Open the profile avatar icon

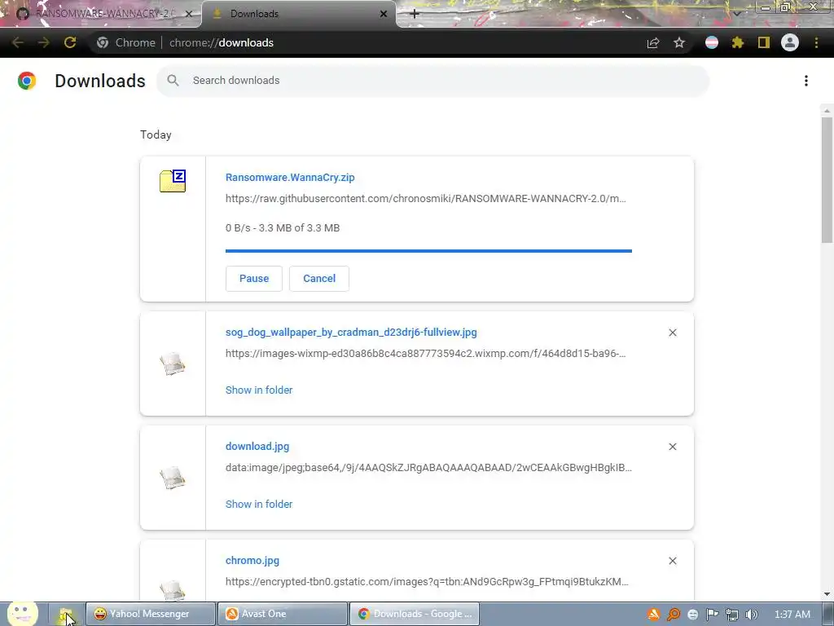[x=790, y=42]
